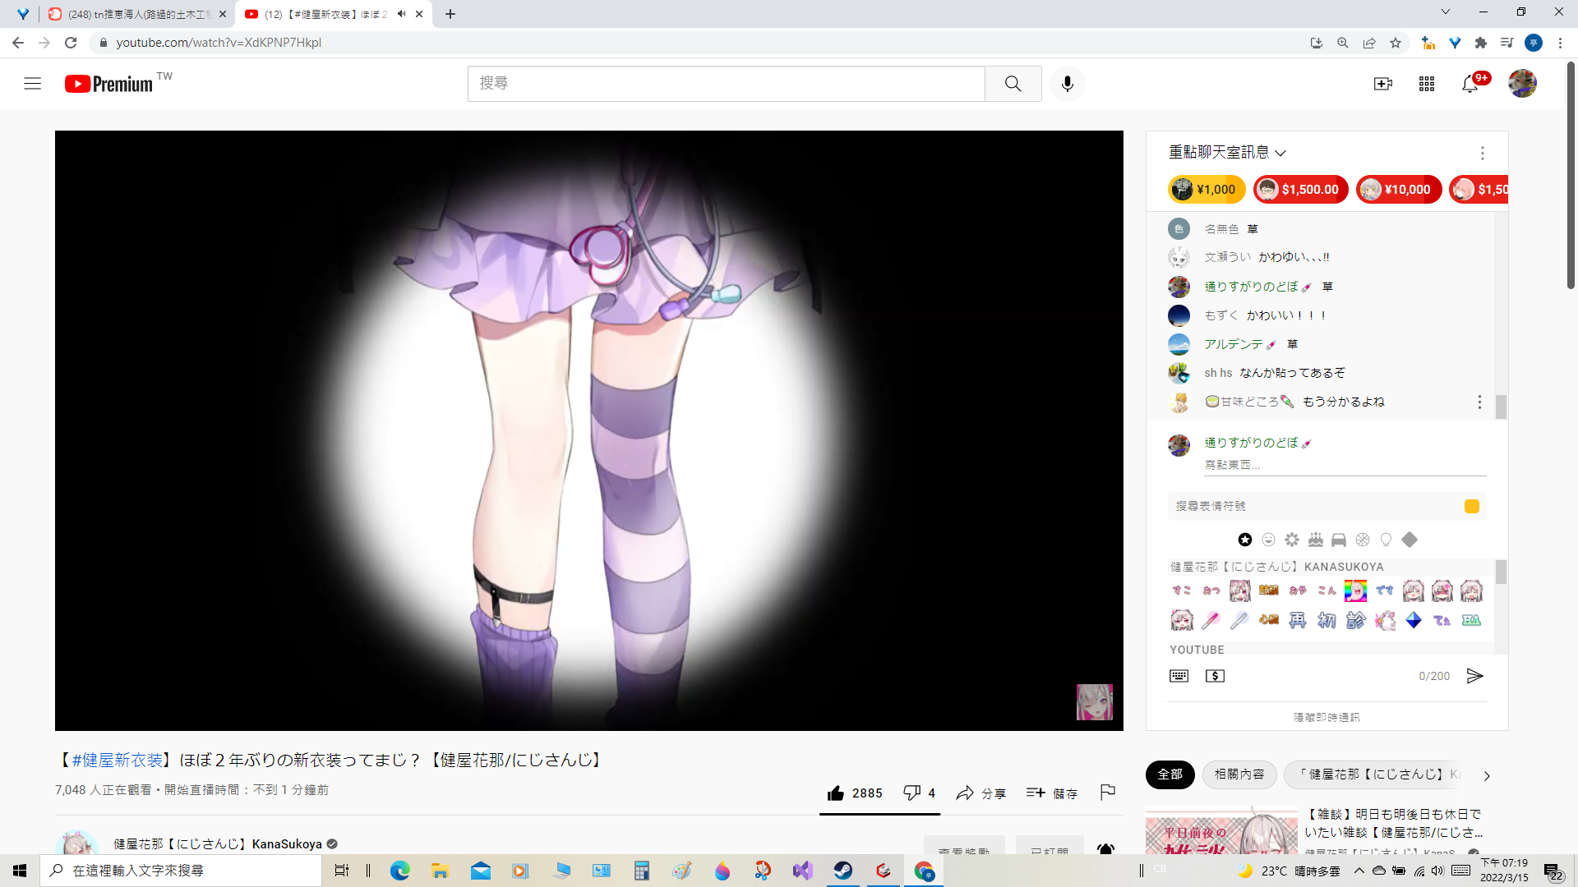This screenshot has height=887, width=1578.
Task: Open the ¥1,000 Super Chat chip
Action: coord(1206,190)
